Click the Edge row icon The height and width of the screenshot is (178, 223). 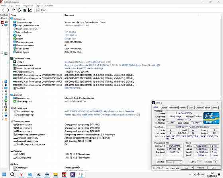14,35
